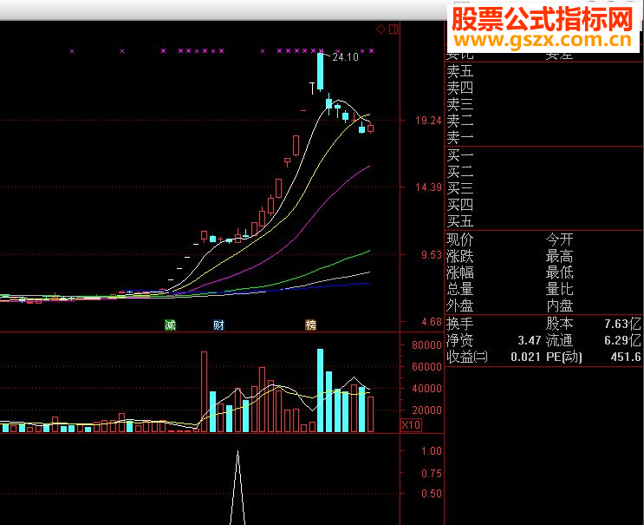Image resolution: width=644 pixels, height=525 pixels.
Task: Click the orange 榜 marker on the chart
Action: [x=311, y=325]
